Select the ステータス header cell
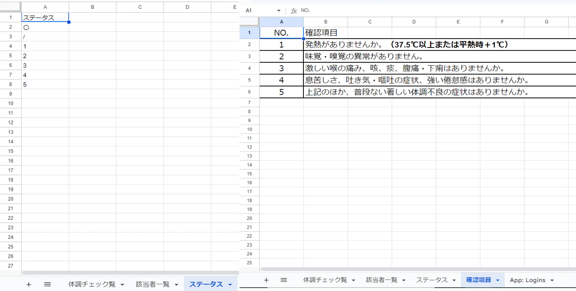The height and width of the screenshot is (291, 576). (x=45, y=18)
